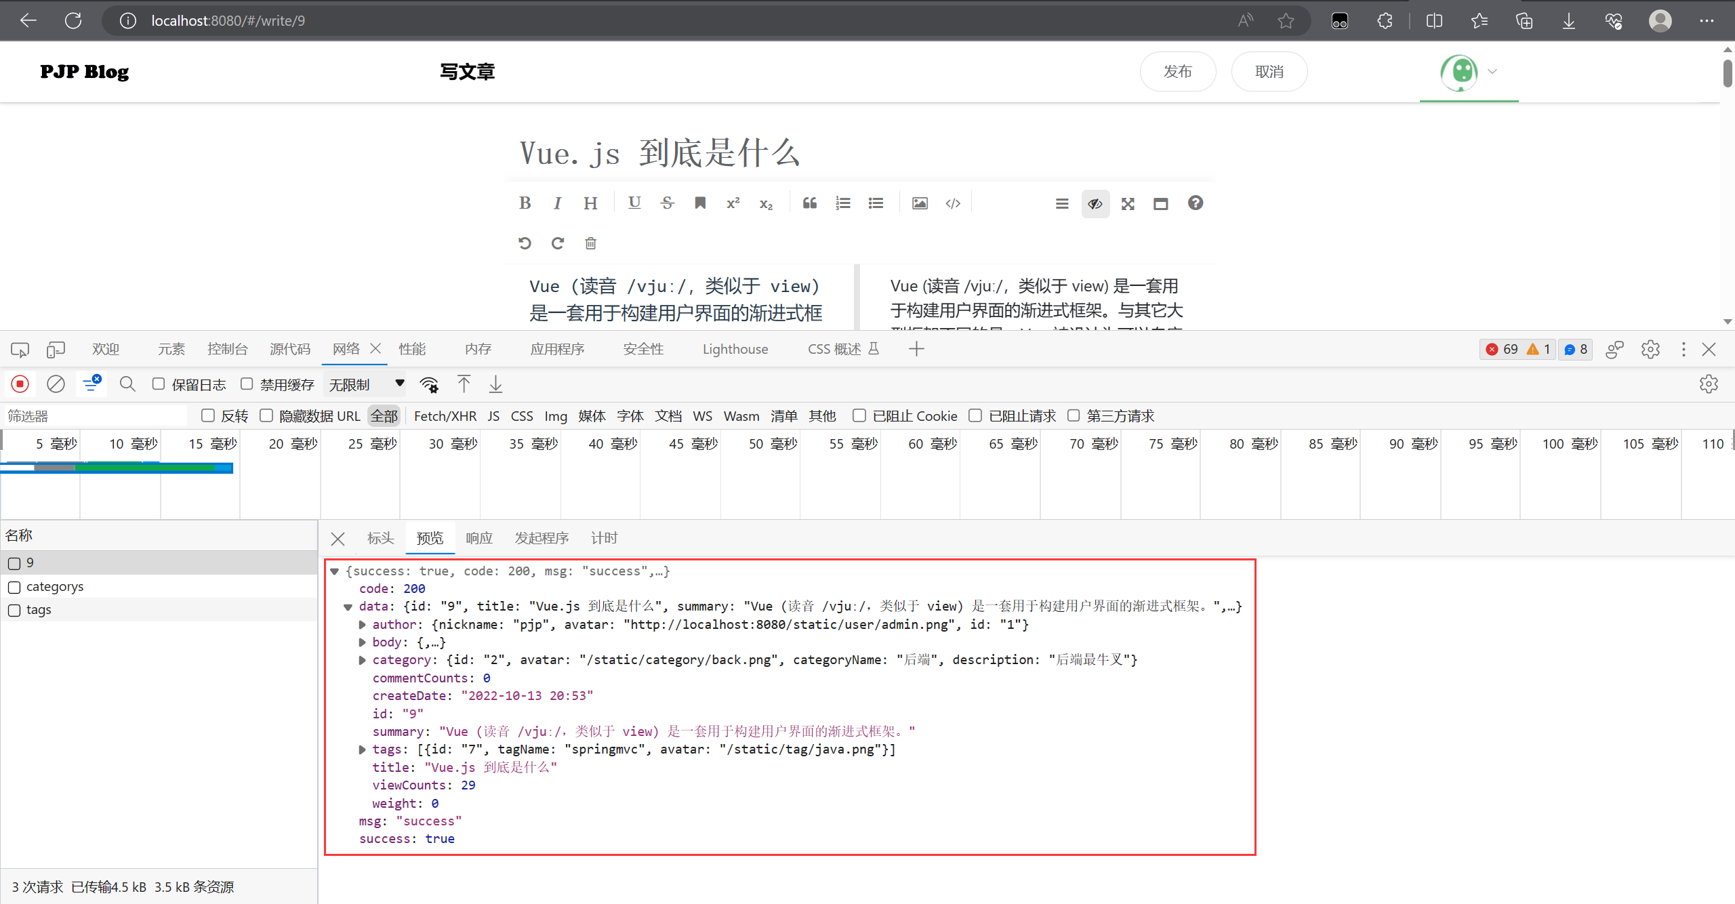Switch to the 响应 tab
This screenshot has height=904, width=1735.
pos(479,537)
